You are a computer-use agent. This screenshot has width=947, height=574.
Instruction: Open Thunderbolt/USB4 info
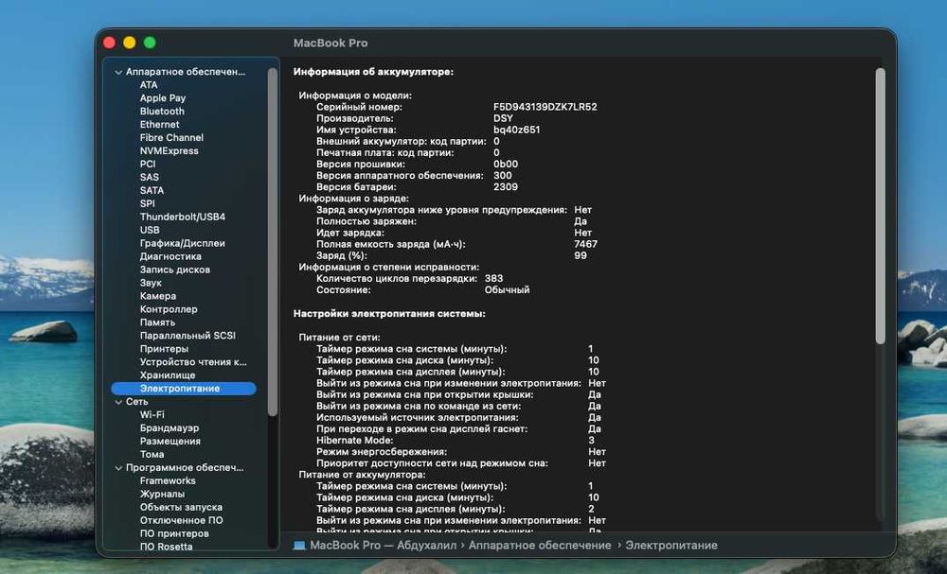coord(183,217)
